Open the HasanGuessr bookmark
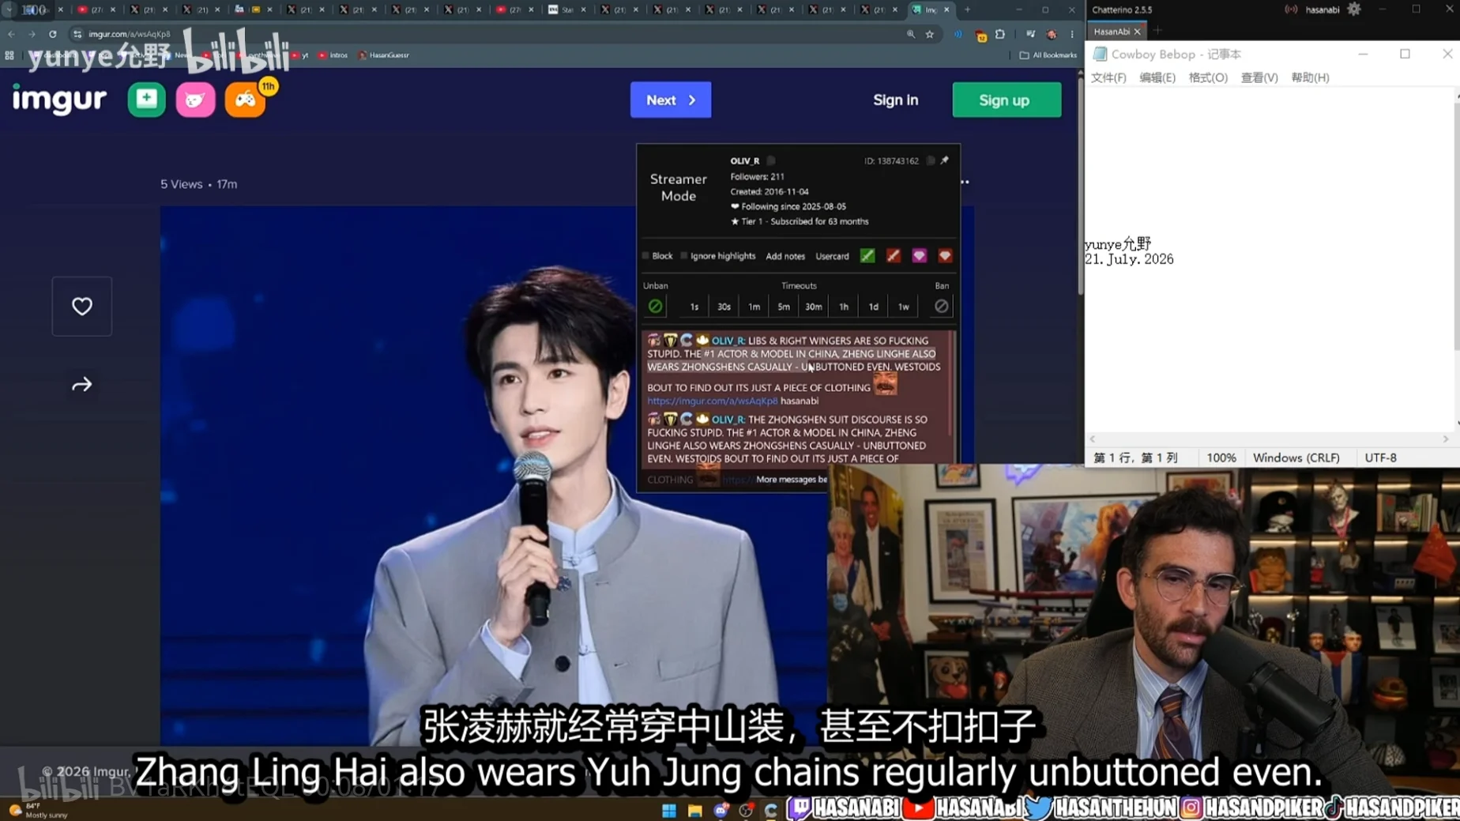Screen dimensions: 1460x821 (x=384, y=55)
